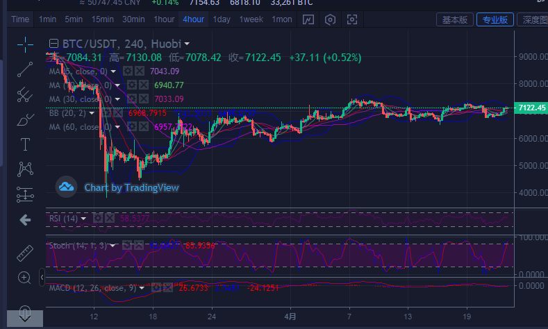Expand the MA 10 indicator dropdown arrow
The height and width of the screenshot is (329, 548).
pyautogui.click(x=117, y=85)
